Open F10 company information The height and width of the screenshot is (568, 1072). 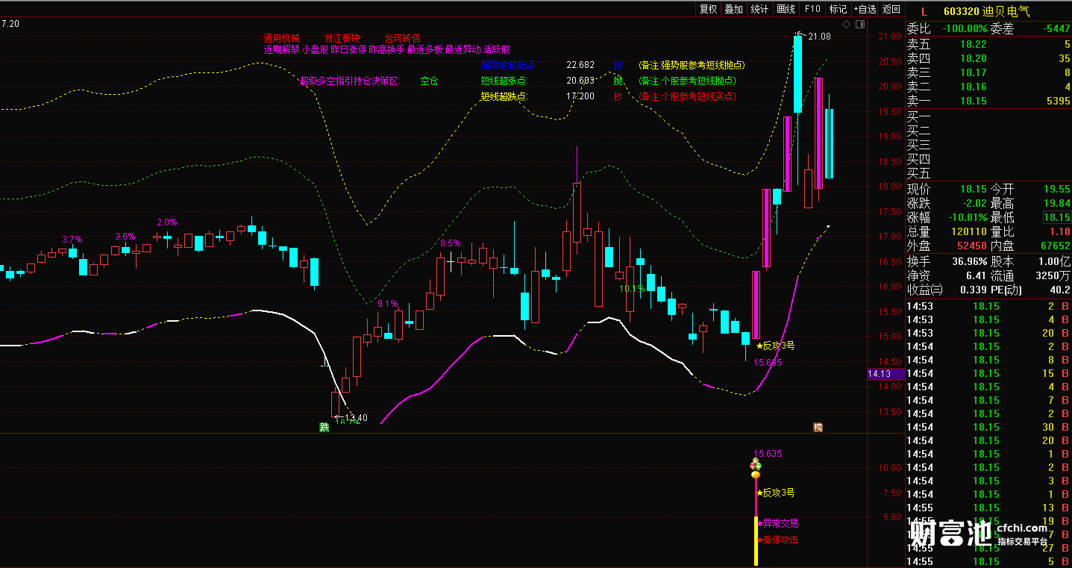[812, 9]
